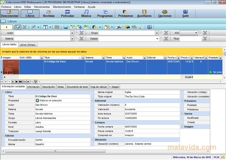Open the Ayuda menu
Image resolution: width=226 pixels, height=160 pixels.
[92, 7]
